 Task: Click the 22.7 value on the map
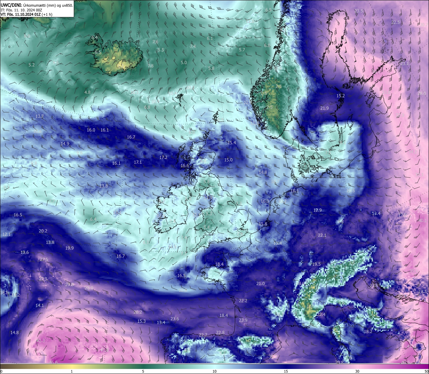[203, 335]
